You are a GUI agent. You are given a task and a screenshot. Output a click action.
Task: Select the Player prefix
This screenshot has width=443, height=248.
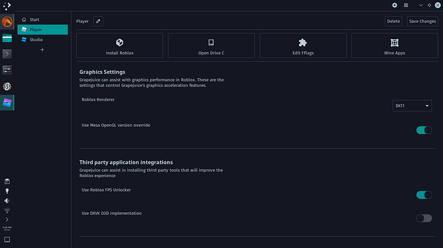pos(42,29)
